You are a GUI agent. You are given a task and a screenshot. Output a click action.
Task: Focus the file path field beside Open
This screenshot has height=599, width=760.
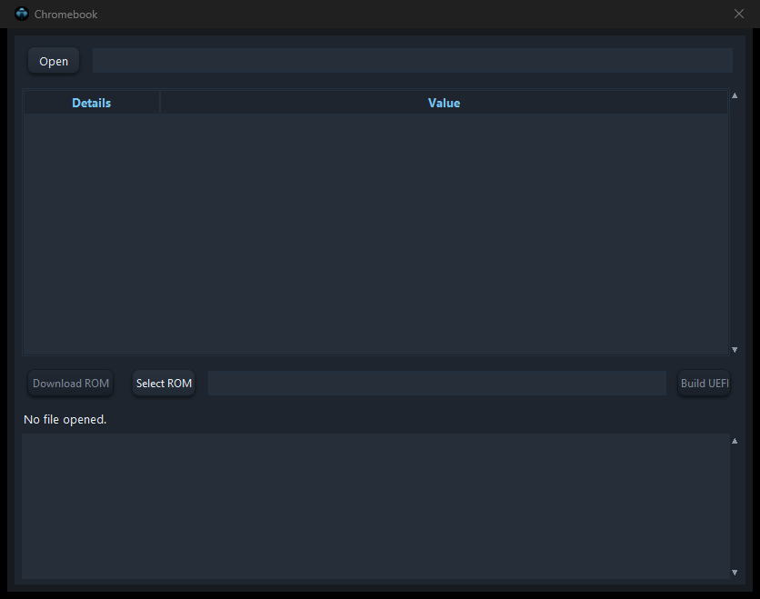[x=413, y=61]
